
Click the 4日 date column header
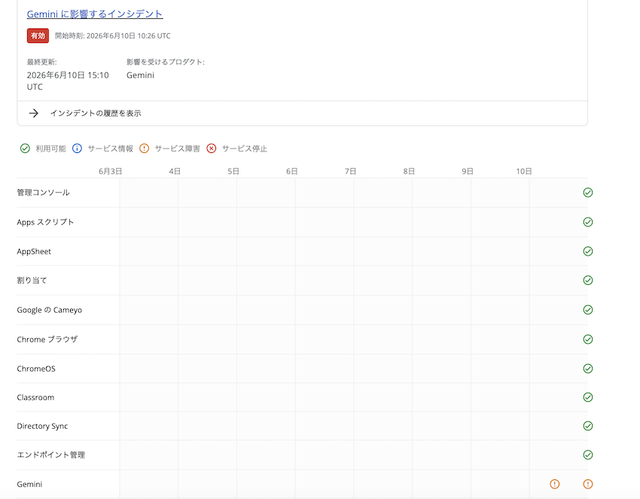tap(175, 171)
